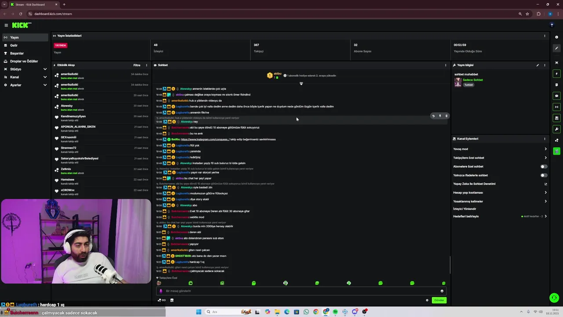Click the green filled icon in the right rail

556,151
